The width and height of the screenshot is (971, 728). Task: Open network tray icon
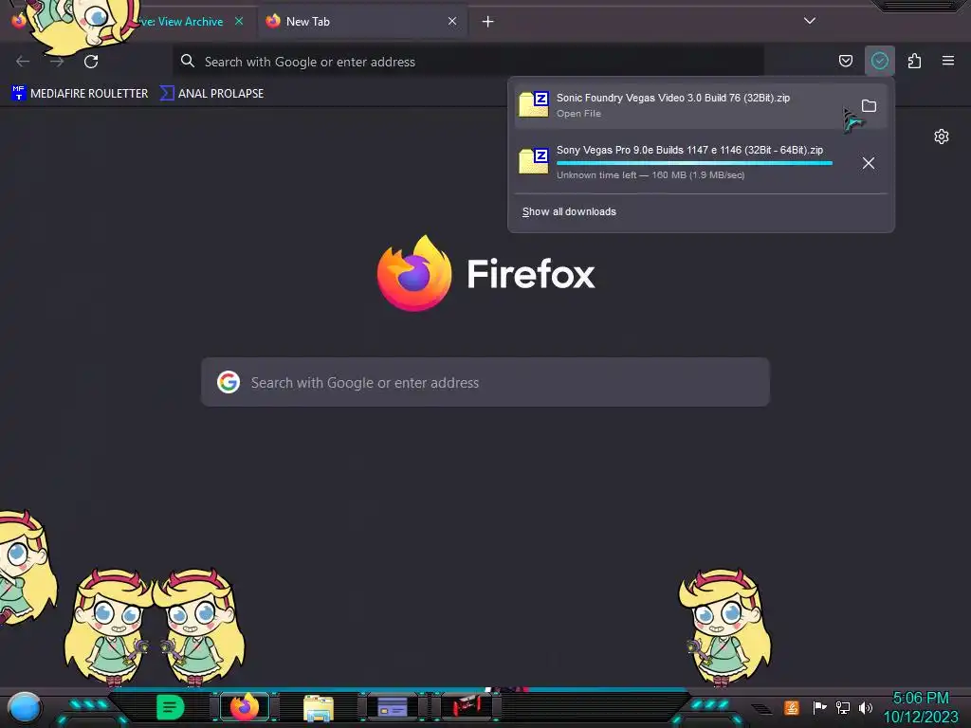tap(843, 707)
